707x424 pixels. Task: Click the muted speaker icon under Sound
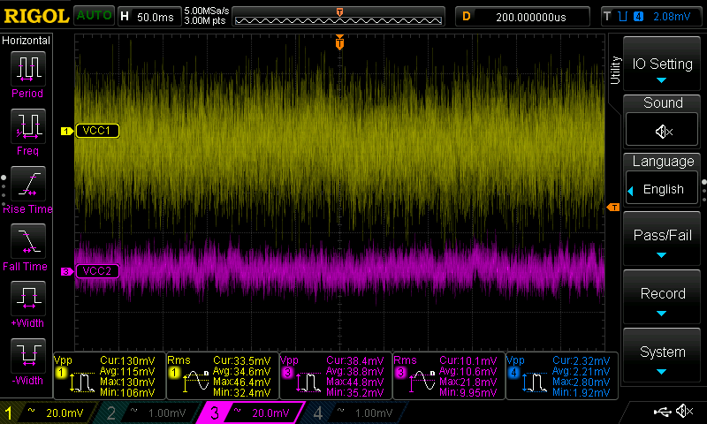[x=662, y=131]
